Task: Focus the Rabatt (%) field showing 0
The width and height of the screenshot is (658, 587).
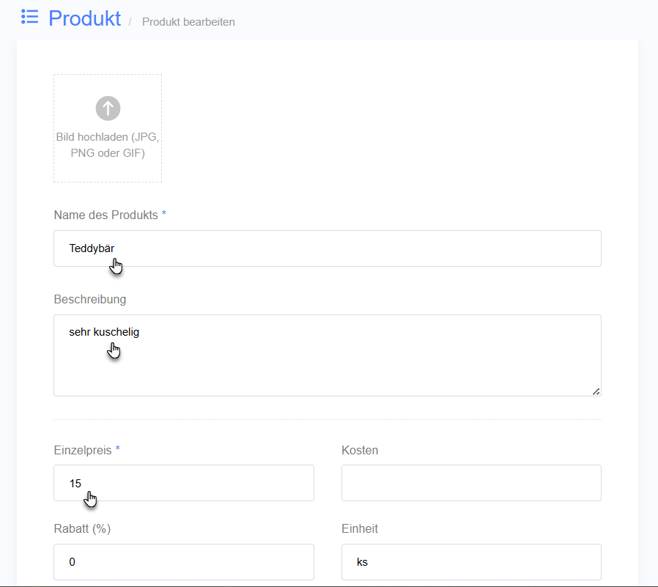Action: (x=184, y=562)
